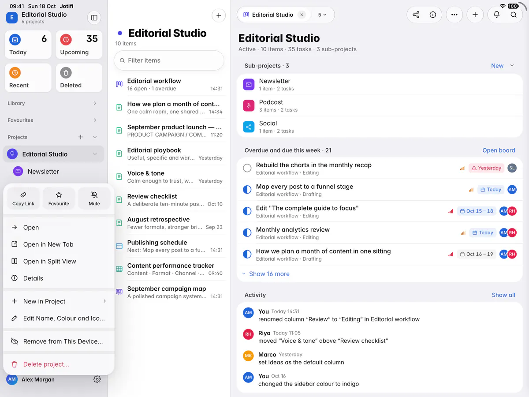
Task: Toggle status of Monthly analytics review
Action: tap(247, 232)
